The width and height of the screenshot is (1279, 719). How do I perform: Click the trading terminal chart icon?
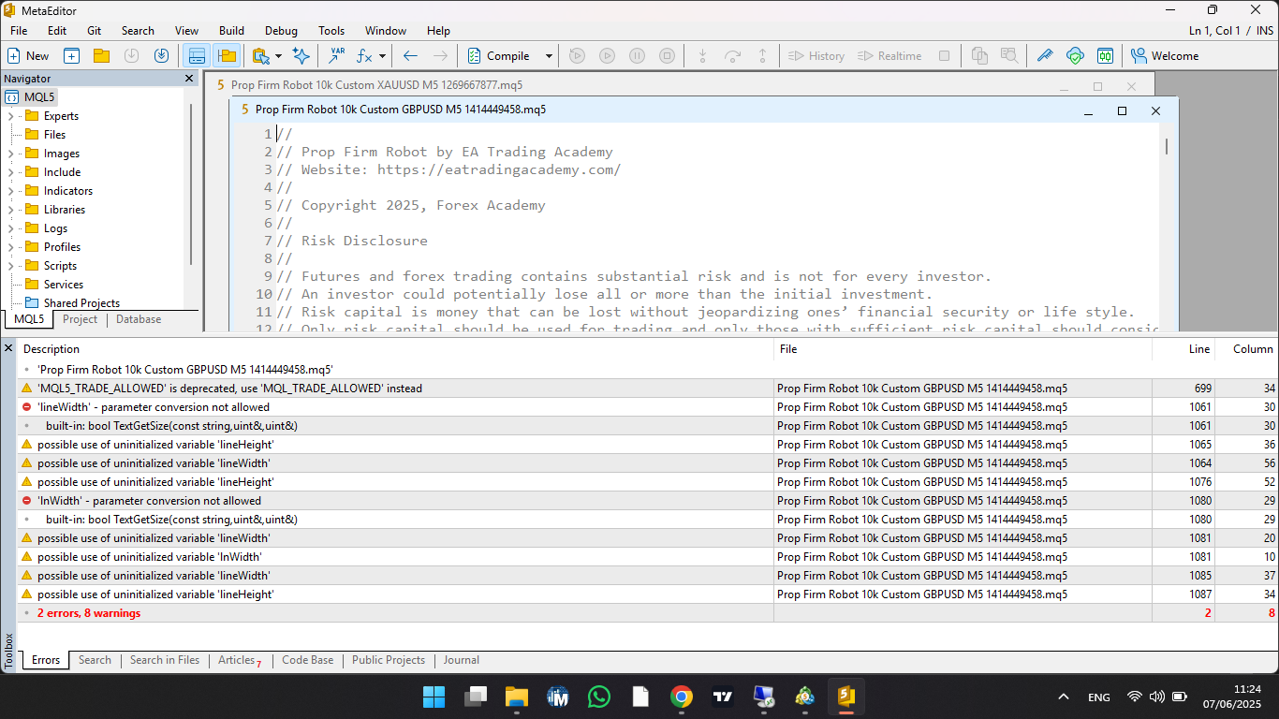[x=1105, y=56]
